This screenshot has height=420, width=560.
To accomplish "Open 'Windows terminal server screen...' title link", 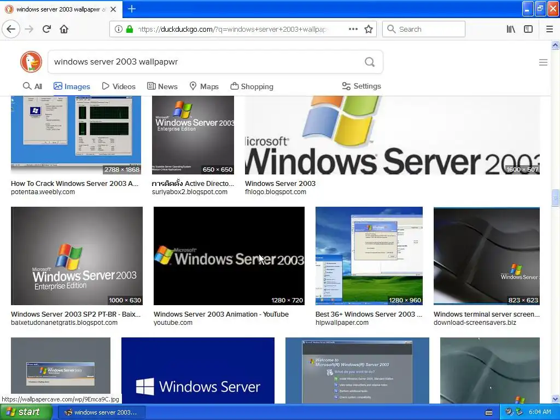I will (486, 314).
